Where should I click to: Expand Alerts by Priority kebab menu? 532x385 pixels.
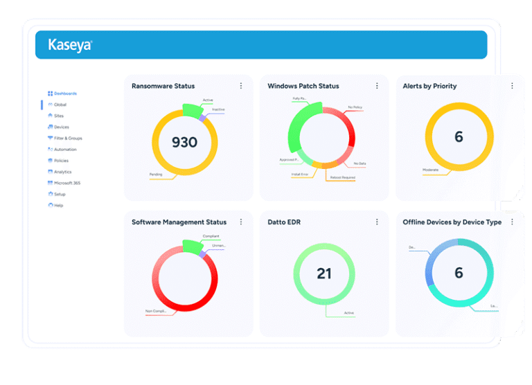[x=512, y=86]
